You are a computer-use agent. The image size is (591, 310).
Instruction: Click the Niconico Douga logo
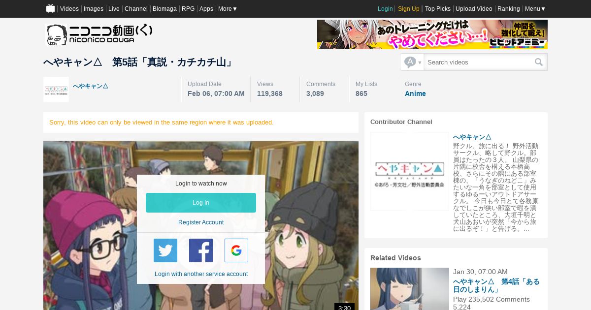pyautogui.click(x=99, y=34)
